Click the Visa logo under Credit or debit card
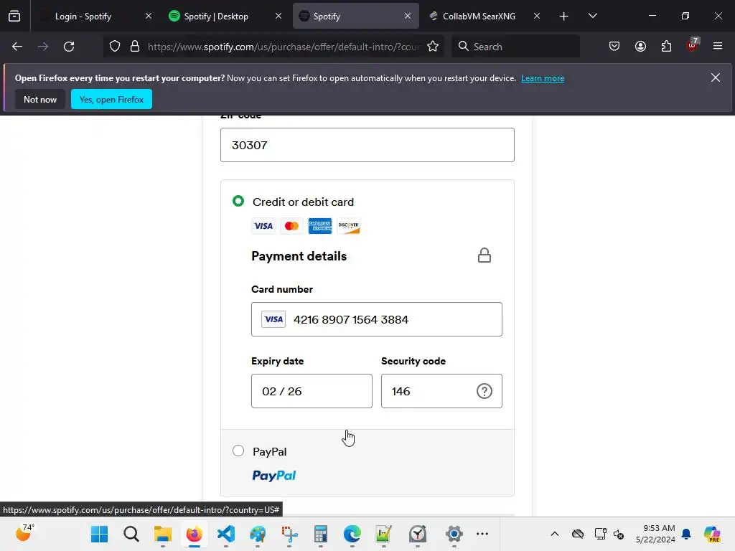This screenshot has width=735, height=551. pyautogui.click(x=263, y=226)
